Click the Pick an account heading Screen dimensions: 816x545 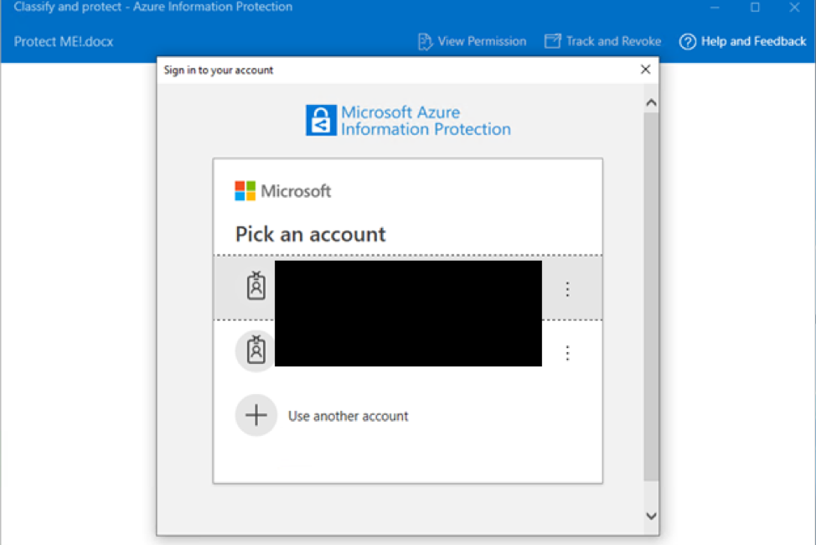311,235
